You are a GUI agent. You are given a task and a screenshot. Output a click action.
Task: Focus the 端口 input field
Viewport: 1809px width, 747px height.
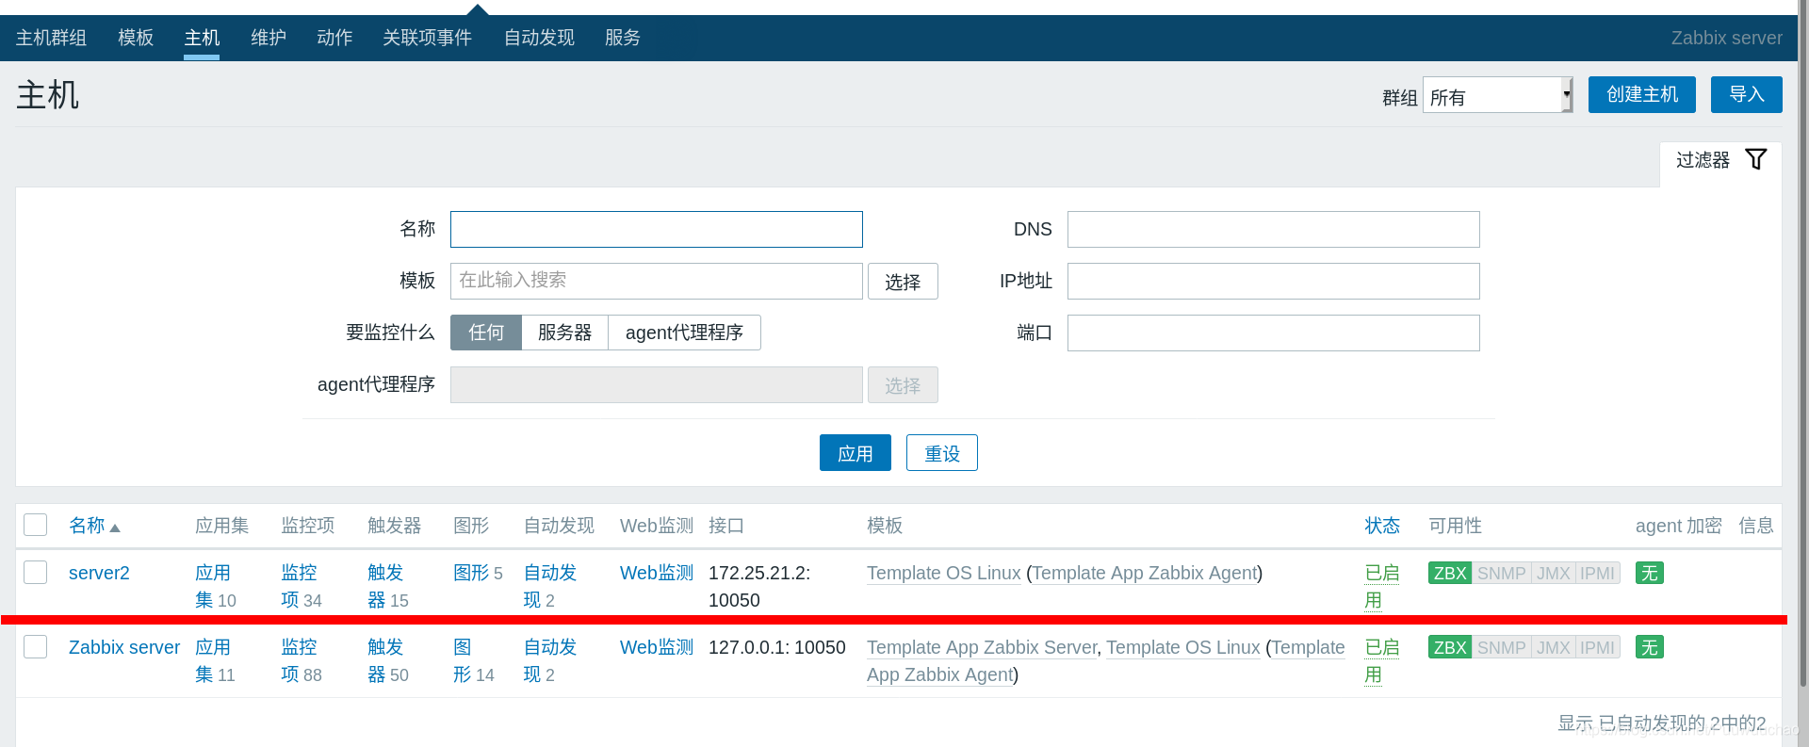1274,333
